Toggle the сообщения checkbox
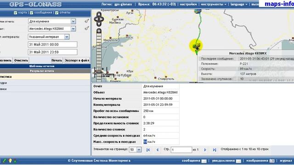The height and width of the screenshot is (165, 294). pos(32,13)
